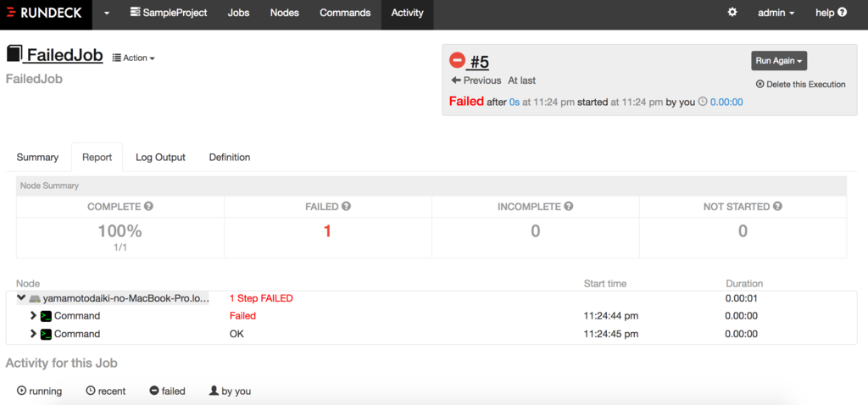Click the node duration 0.00:01

tap(741, 298)
